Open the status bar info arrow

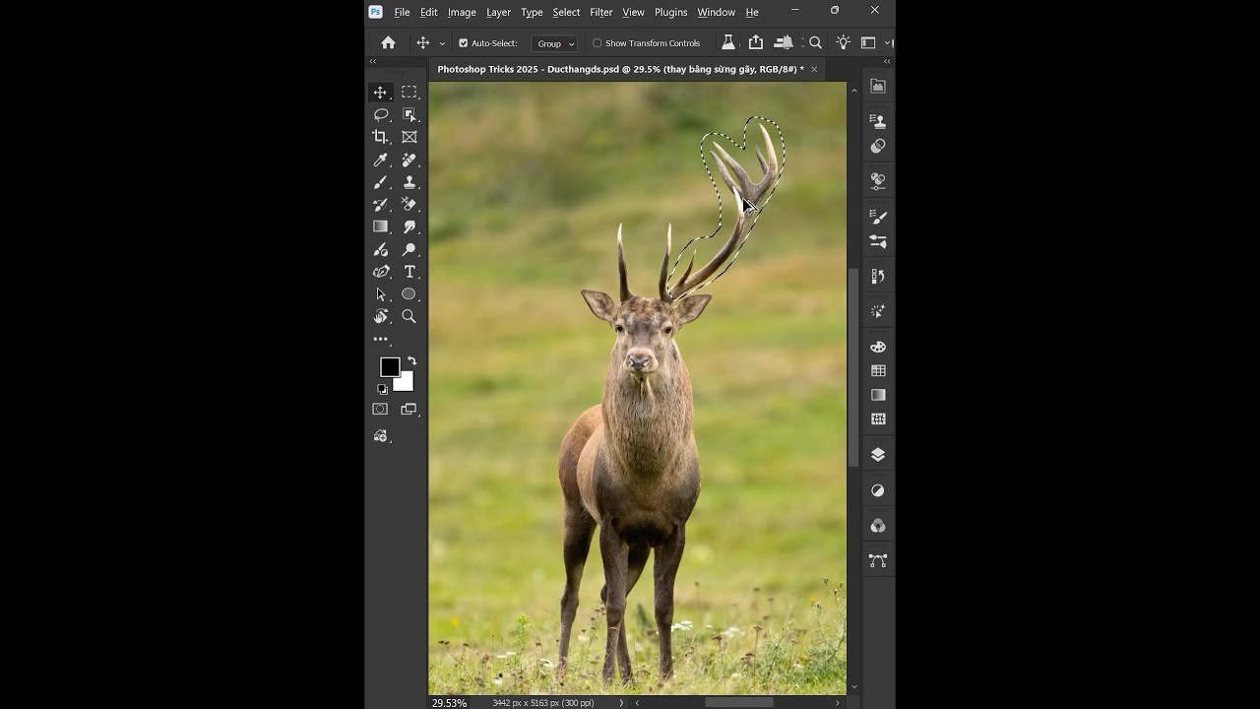click(621, 703)
